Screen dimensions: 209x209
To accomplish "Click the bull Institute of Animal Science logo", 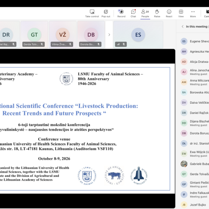I will pos(114,176).
